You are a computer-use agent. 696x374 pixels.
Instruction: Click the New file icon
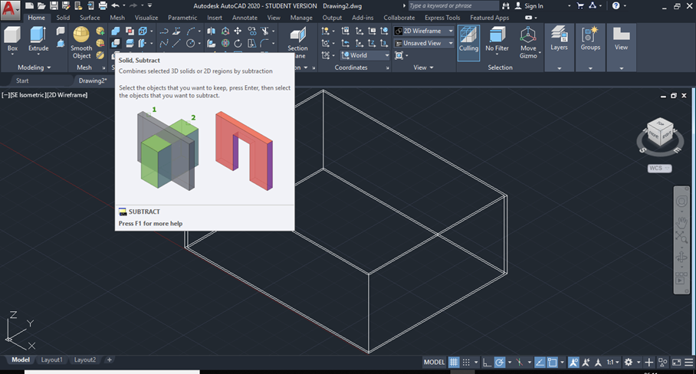(x=29, y=6)
